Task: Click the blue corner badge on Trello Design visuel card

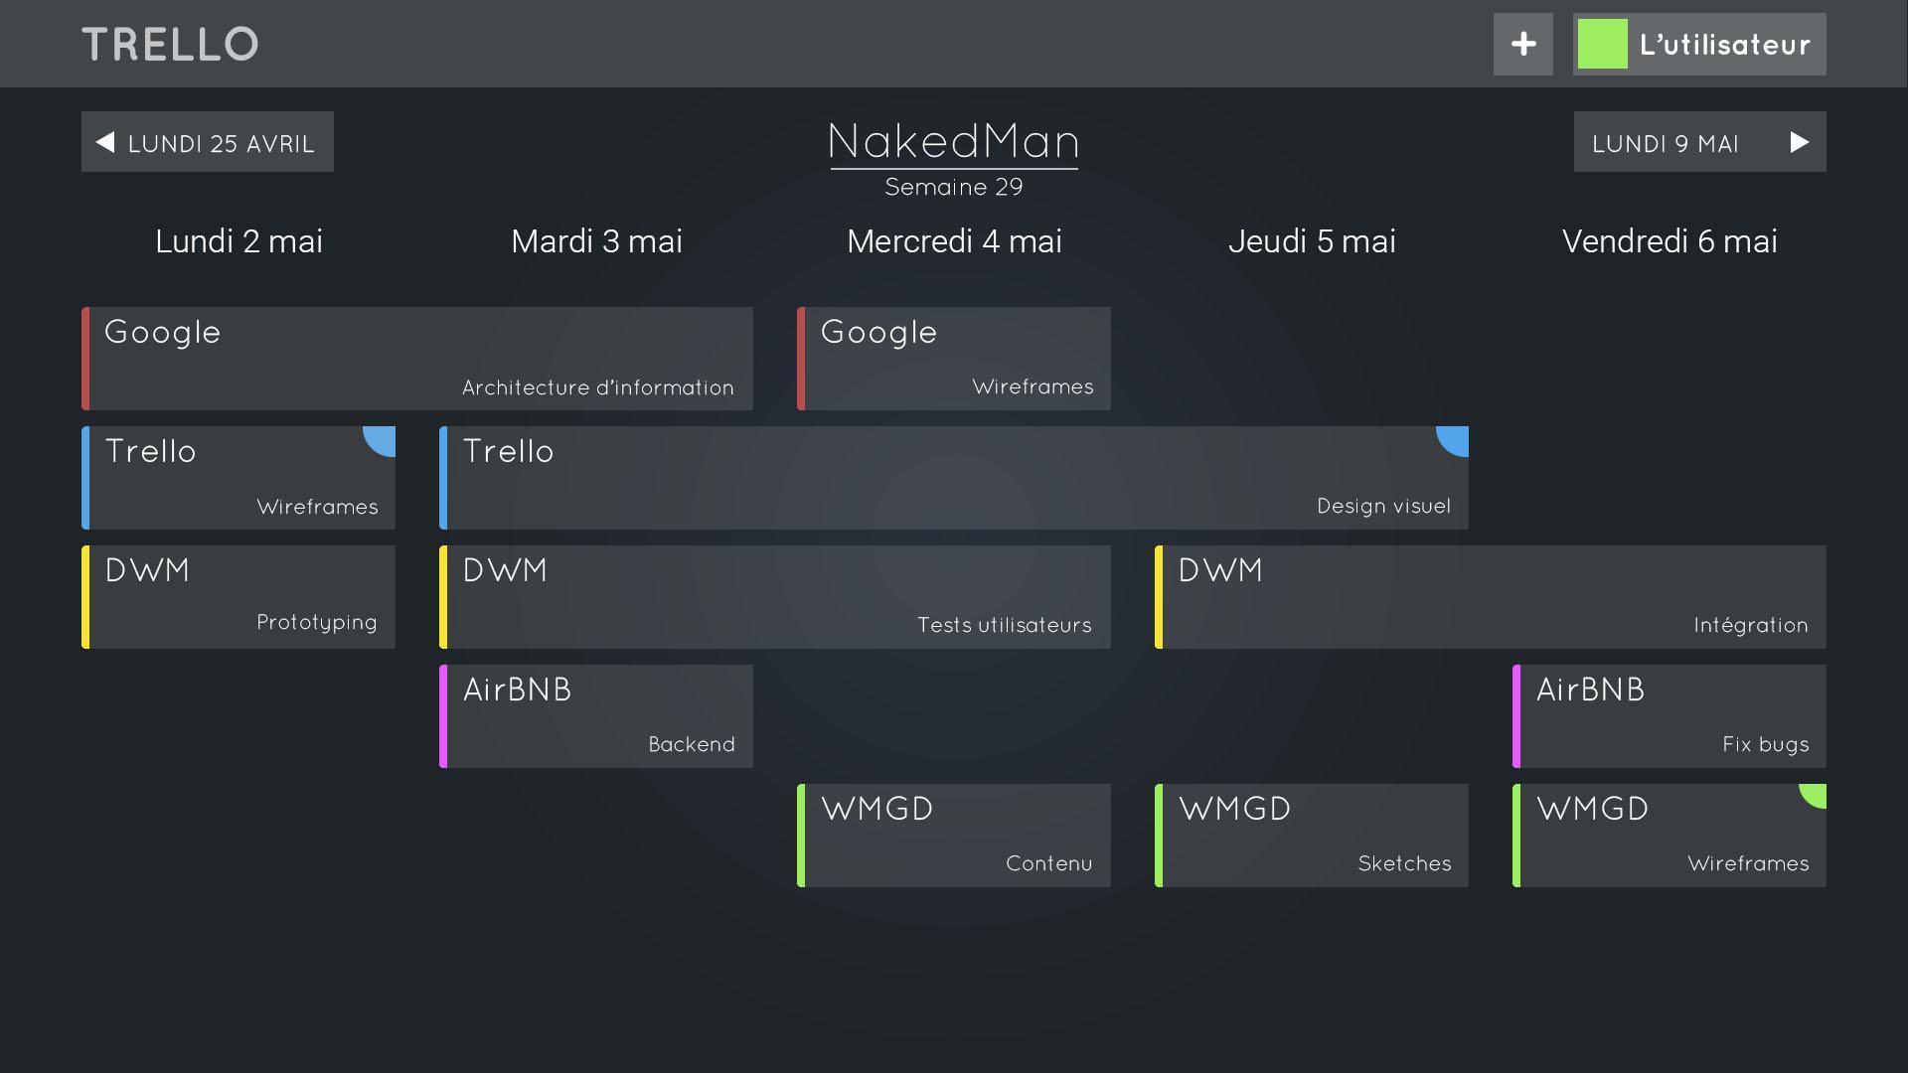Action: click(1454, 441)
